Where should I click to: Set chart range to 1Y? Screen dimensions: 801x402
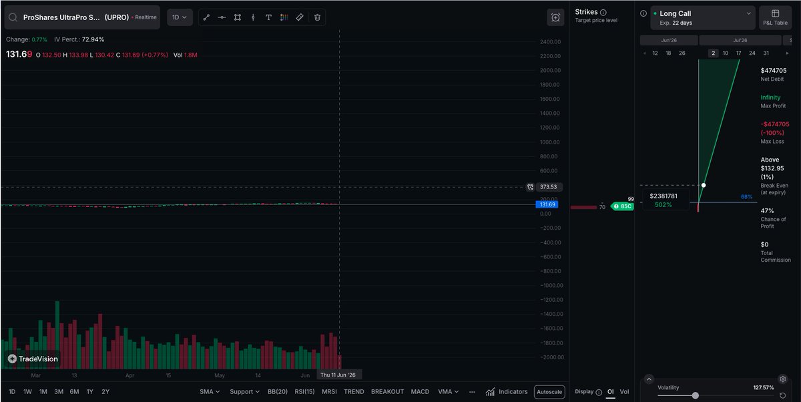point(89,392)
